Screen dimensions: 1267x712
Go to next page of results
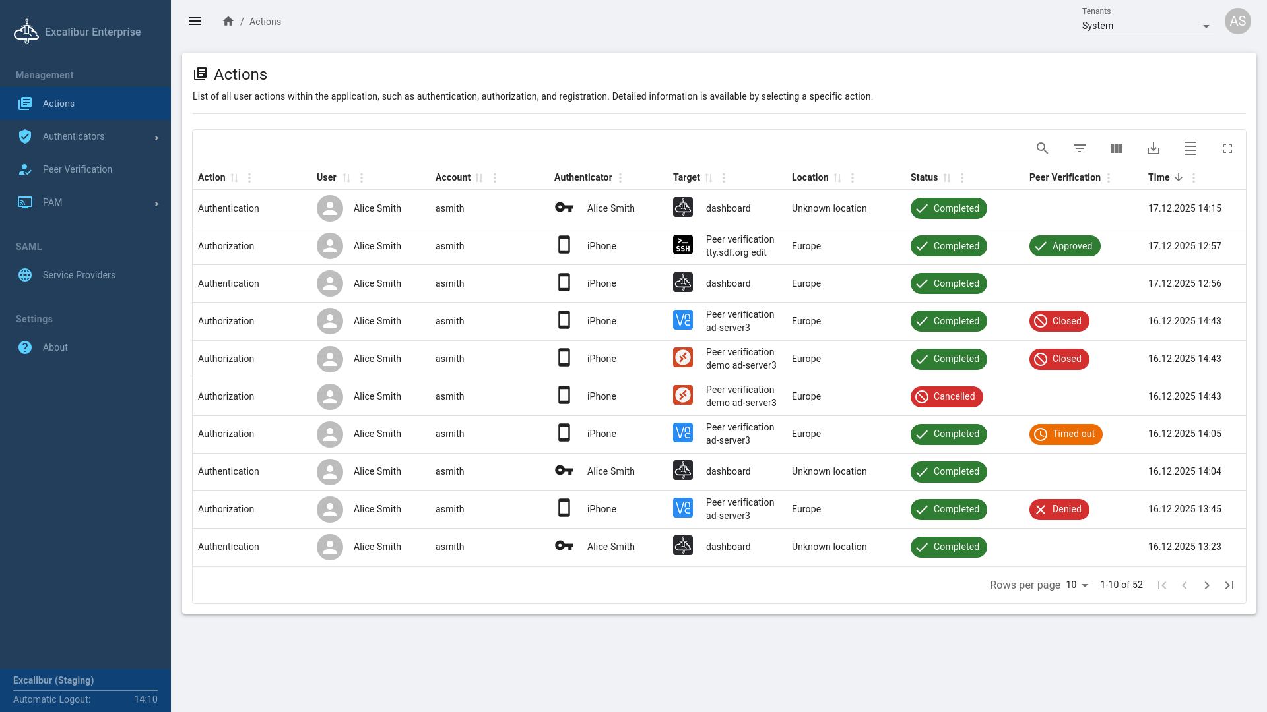tap(1206, 585)
